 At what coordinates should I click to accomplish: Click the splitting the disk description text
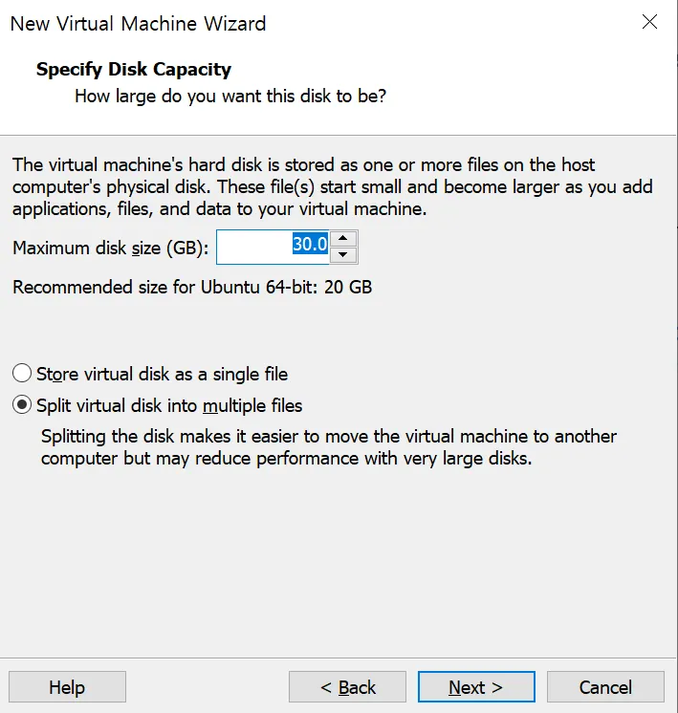(328, 447)
